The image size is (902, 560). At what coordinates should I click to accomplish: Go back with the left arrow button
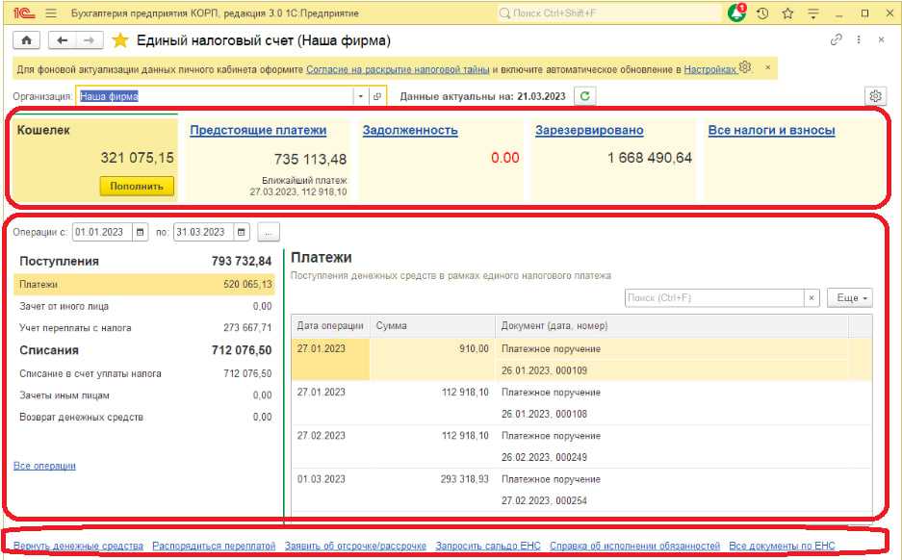pos(63,40)
